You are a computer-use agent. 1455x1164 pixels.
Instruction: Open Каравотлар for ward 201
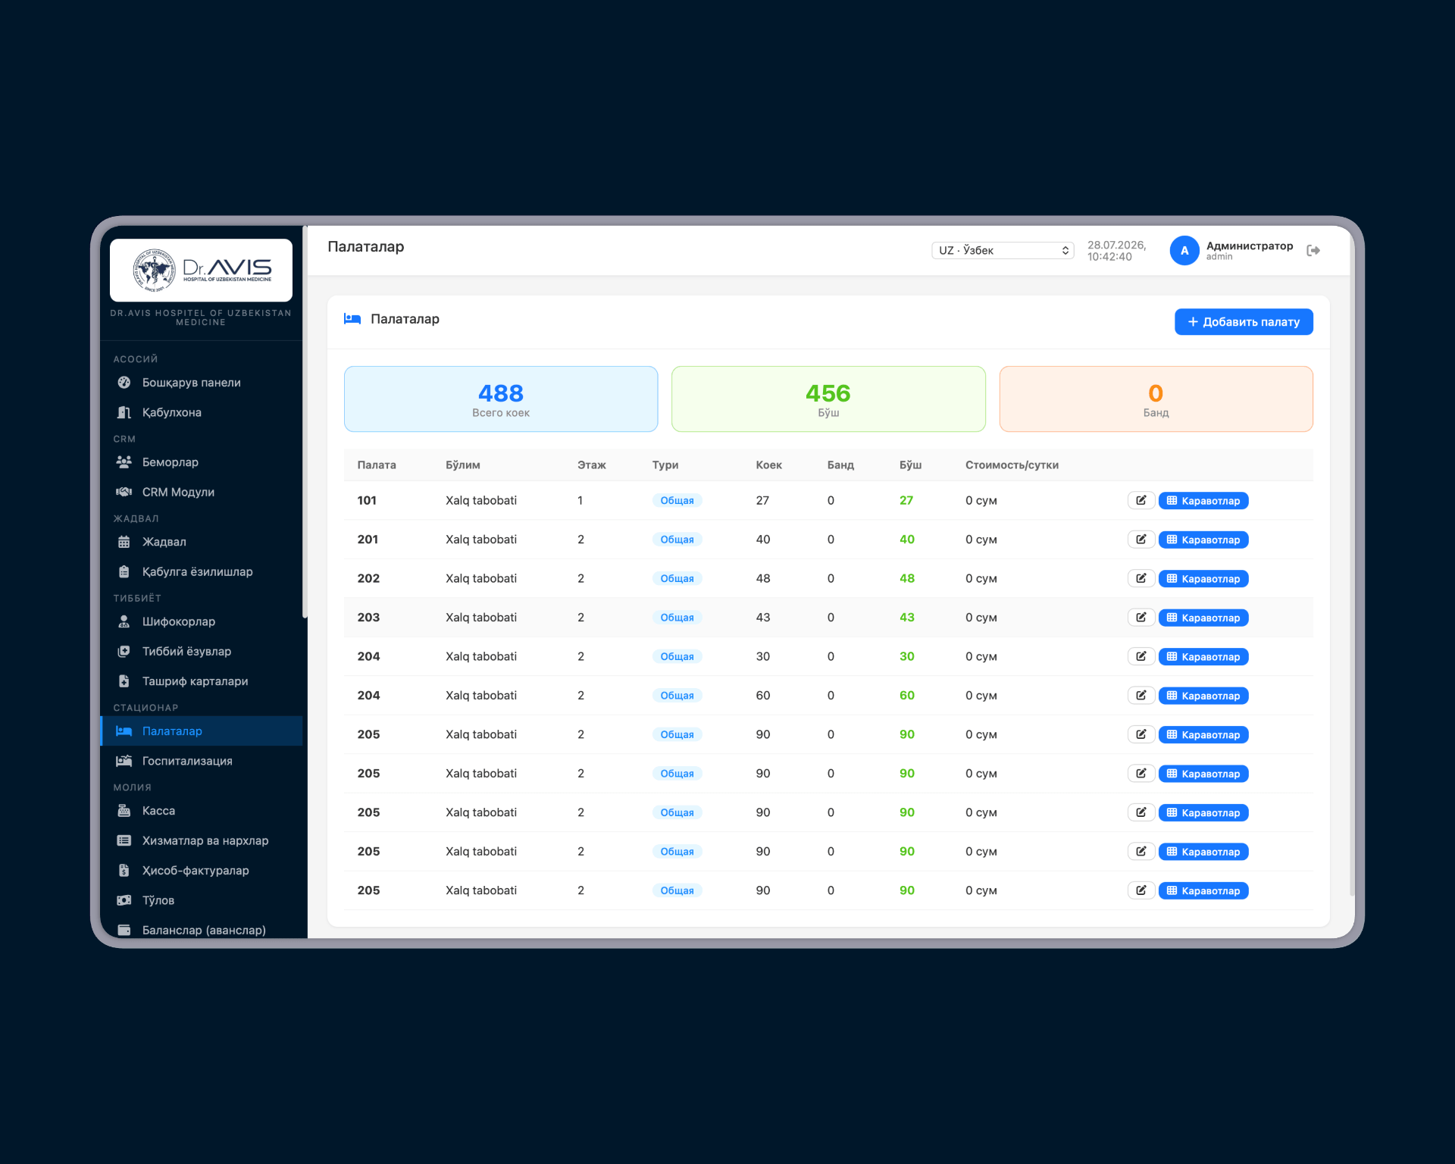1203,540
